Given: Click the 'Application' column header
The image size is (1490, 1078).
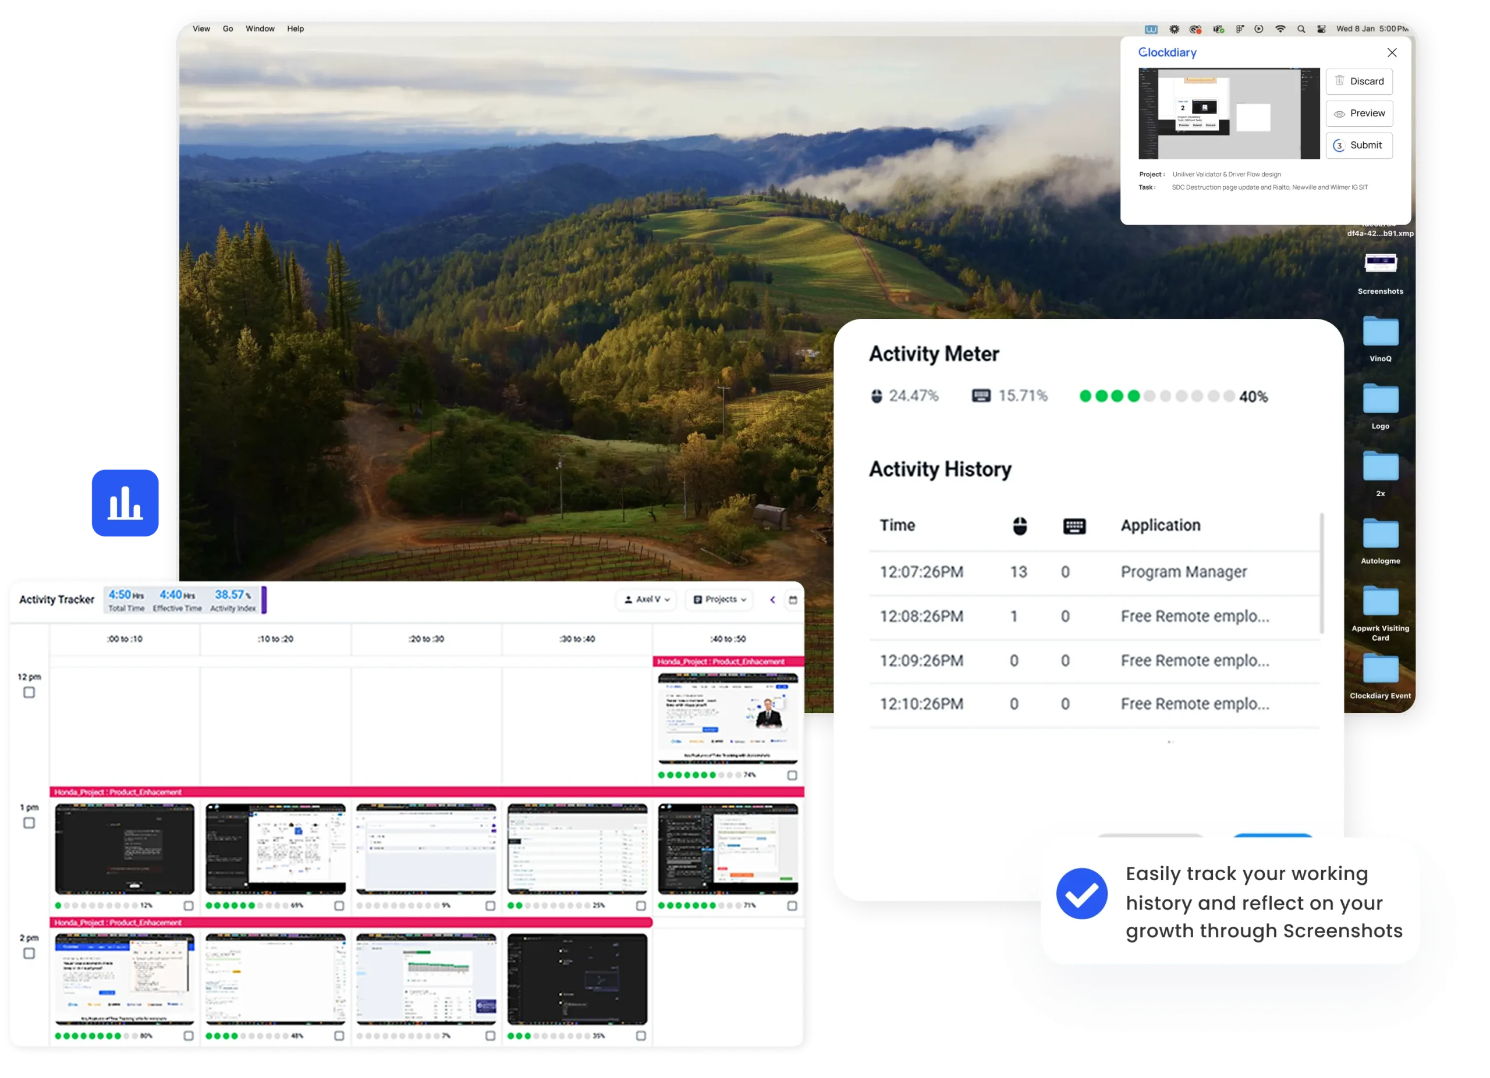Looking at the screenshot, I should pos(1160,525).
